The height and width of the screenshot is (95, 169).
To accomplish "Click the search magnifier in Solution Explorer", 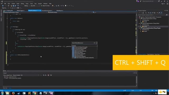I will (x=166, y=15).
